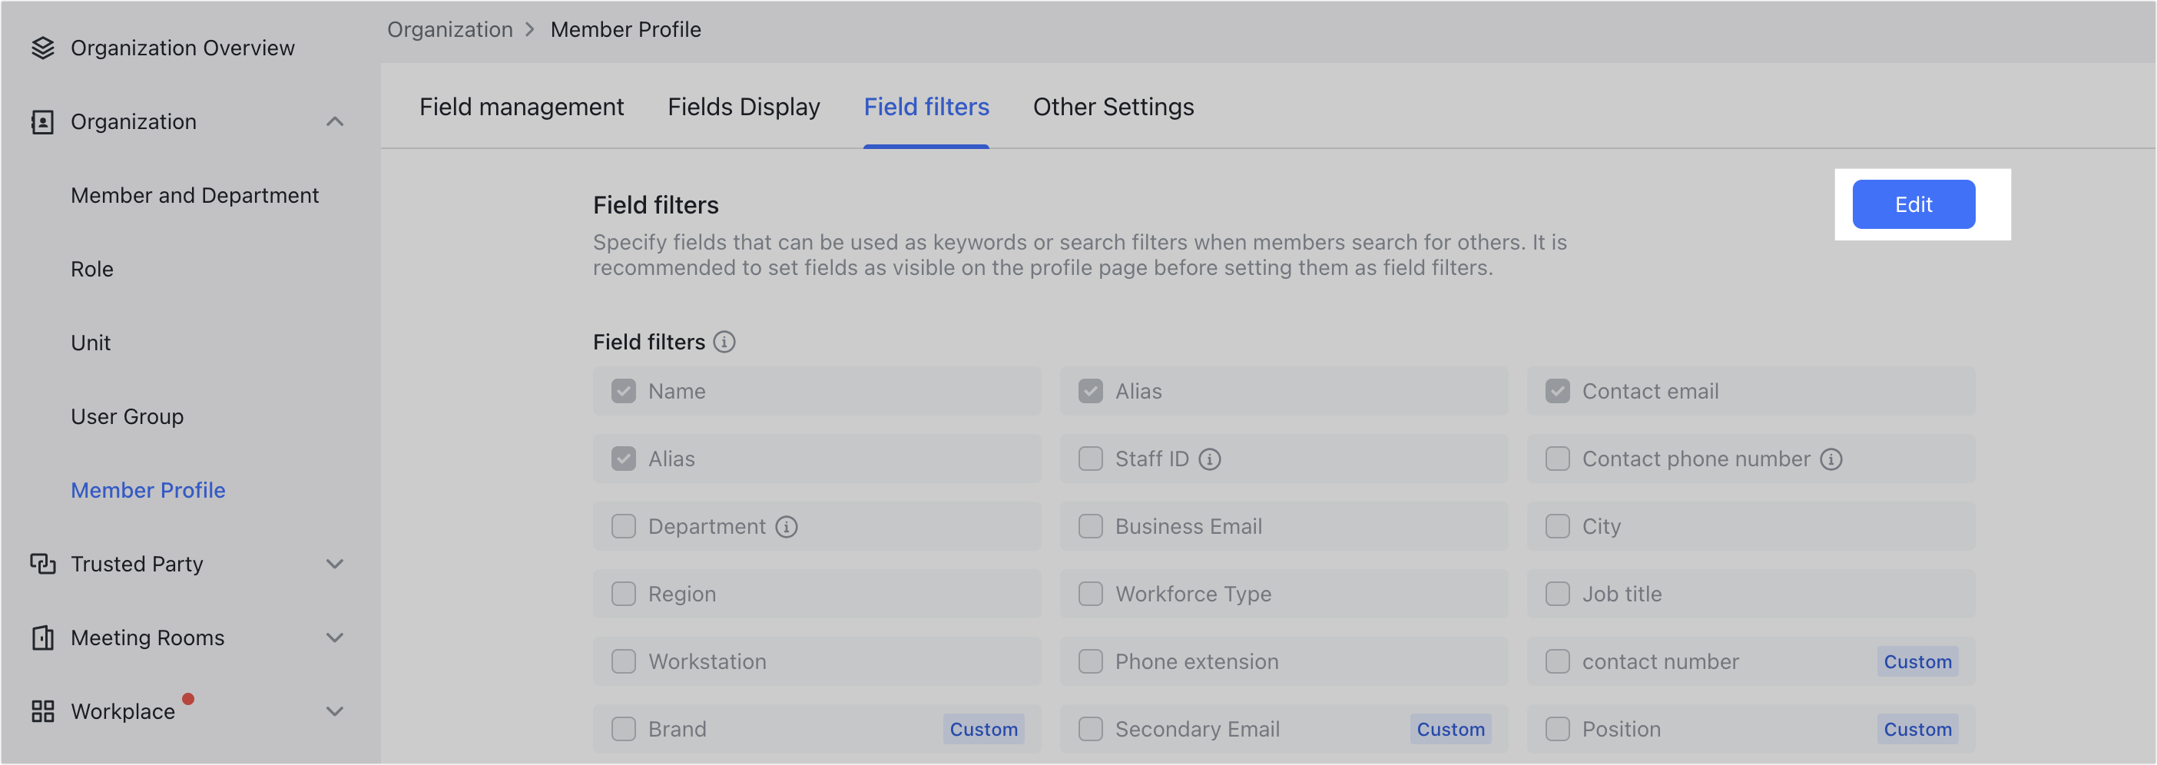Click the info icon next to Field filters
The image size is (2157, 765).
coord(724,342)
